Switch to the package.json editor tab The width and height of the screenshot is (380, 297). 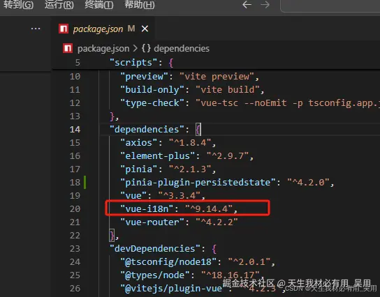click(103, 29)
